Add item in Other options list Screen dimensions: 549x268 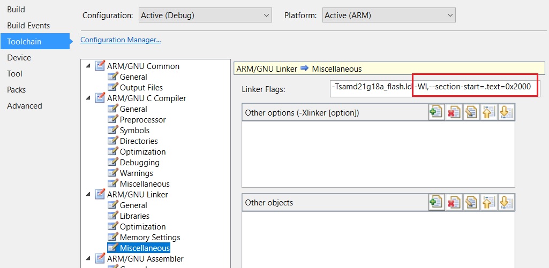coord(437,113)
